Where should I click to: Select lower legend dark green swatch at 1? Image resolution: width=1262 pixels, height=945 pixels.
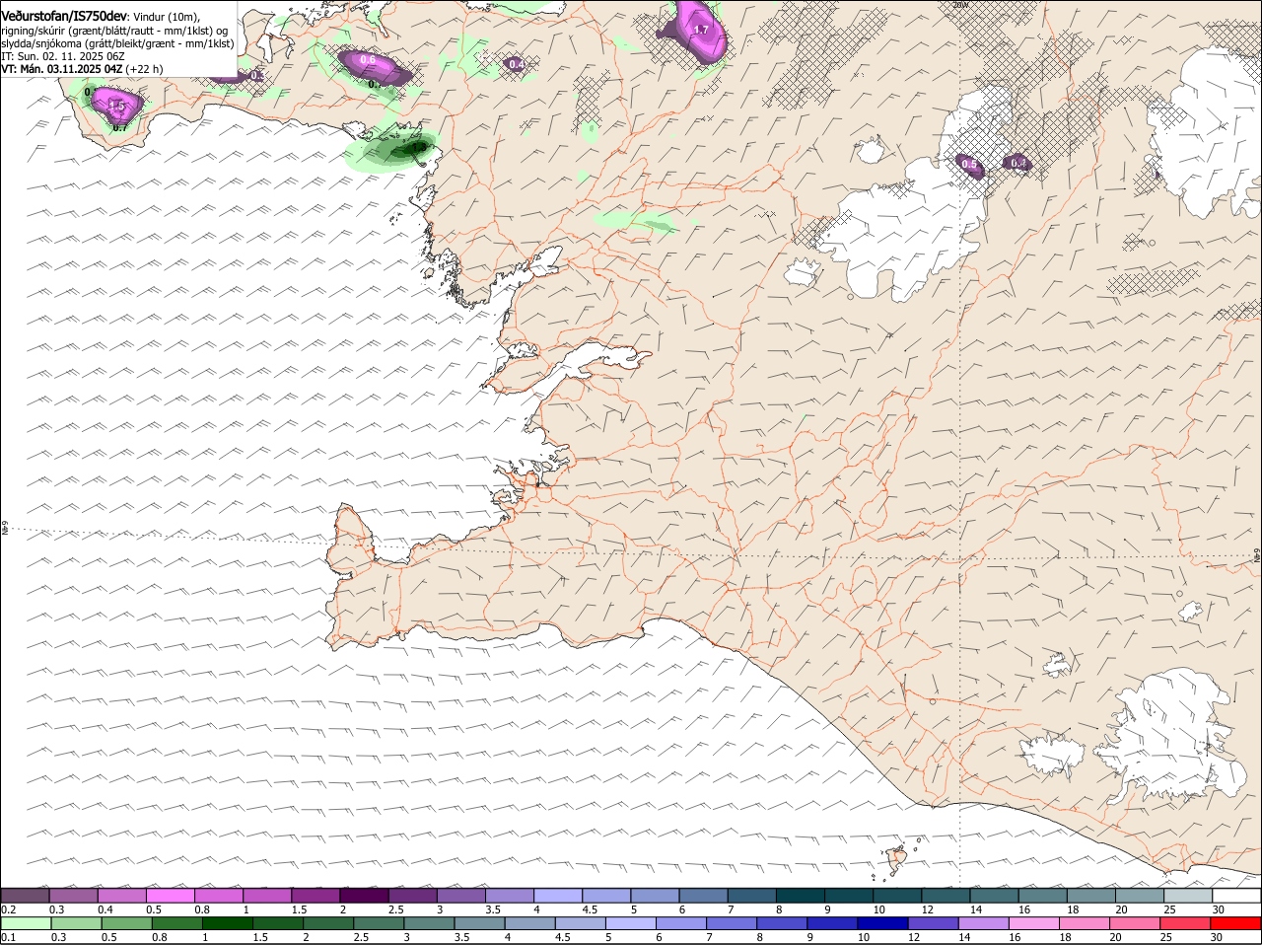227,923
